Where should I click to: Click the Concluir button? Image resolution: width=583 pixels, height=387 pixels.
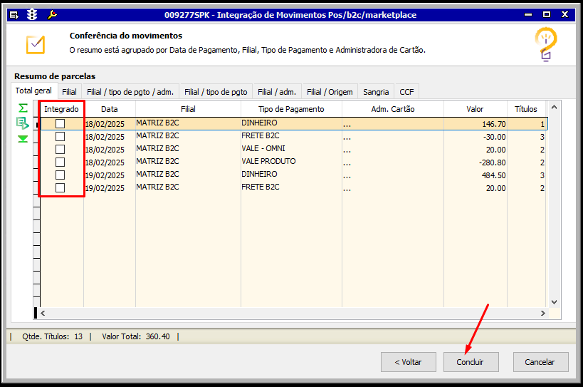[471, 362]
